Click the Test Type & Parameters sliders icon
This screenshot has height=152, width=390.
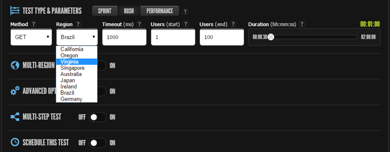(15, 11)
